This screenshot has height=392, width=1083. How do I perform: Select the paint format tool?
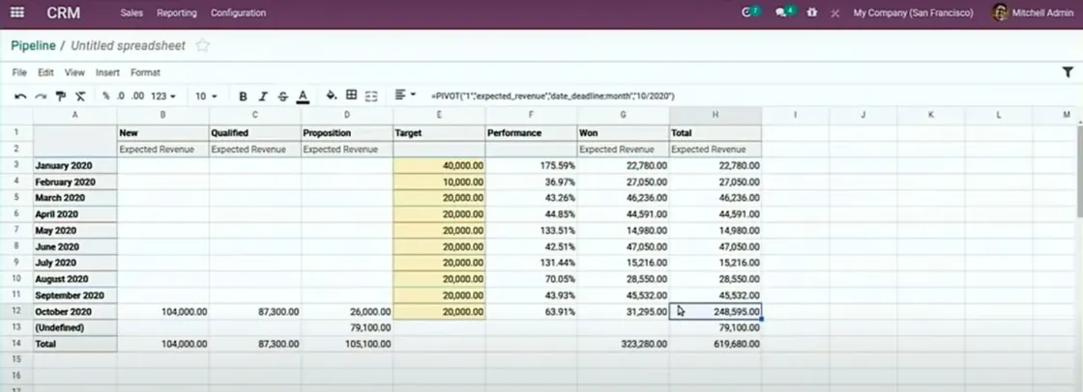point(61,96)
